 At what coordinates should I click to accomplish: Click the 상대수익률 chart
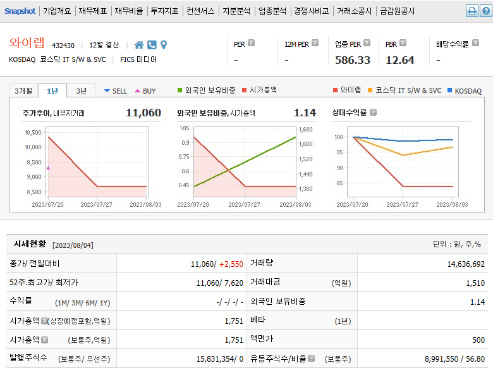tap(403, 162)
